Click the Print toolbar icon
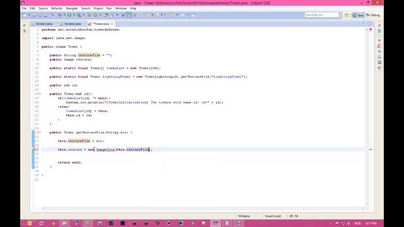The height and width of the screenshot is (227, 404). point(45,15)
